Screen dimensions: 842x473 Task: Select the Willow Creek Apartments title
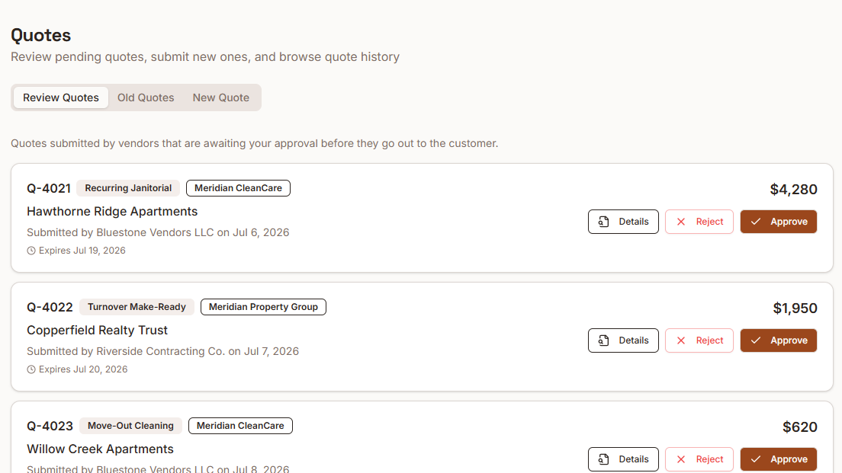101,449
